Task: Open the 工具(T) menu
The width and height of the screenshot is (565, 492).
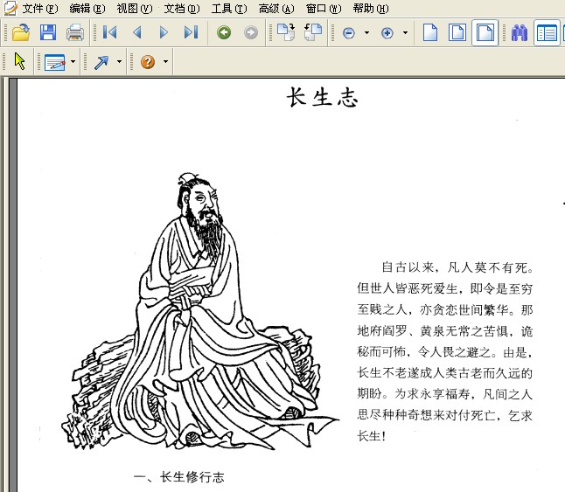Action: click(x=229, y=8)
